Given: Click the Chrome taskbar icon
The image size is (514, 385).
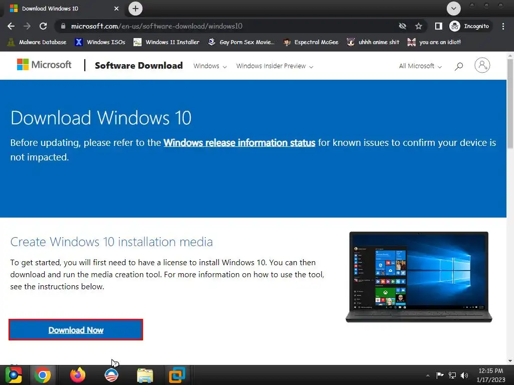Looking at the screenshot, I should 43,375.
